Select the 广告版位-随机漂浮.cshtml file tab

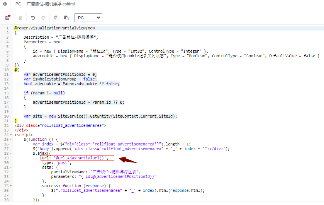pos(50,4)
